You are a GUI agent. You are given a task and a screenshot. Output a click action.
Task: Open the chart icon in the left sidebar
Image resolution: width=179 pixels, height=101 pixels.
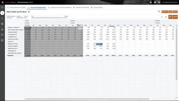pyautogui.click(x=2, y=40)
